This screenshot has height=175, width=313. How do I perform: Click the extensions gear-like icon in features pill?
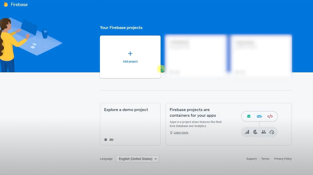click(x=255, y=132)
